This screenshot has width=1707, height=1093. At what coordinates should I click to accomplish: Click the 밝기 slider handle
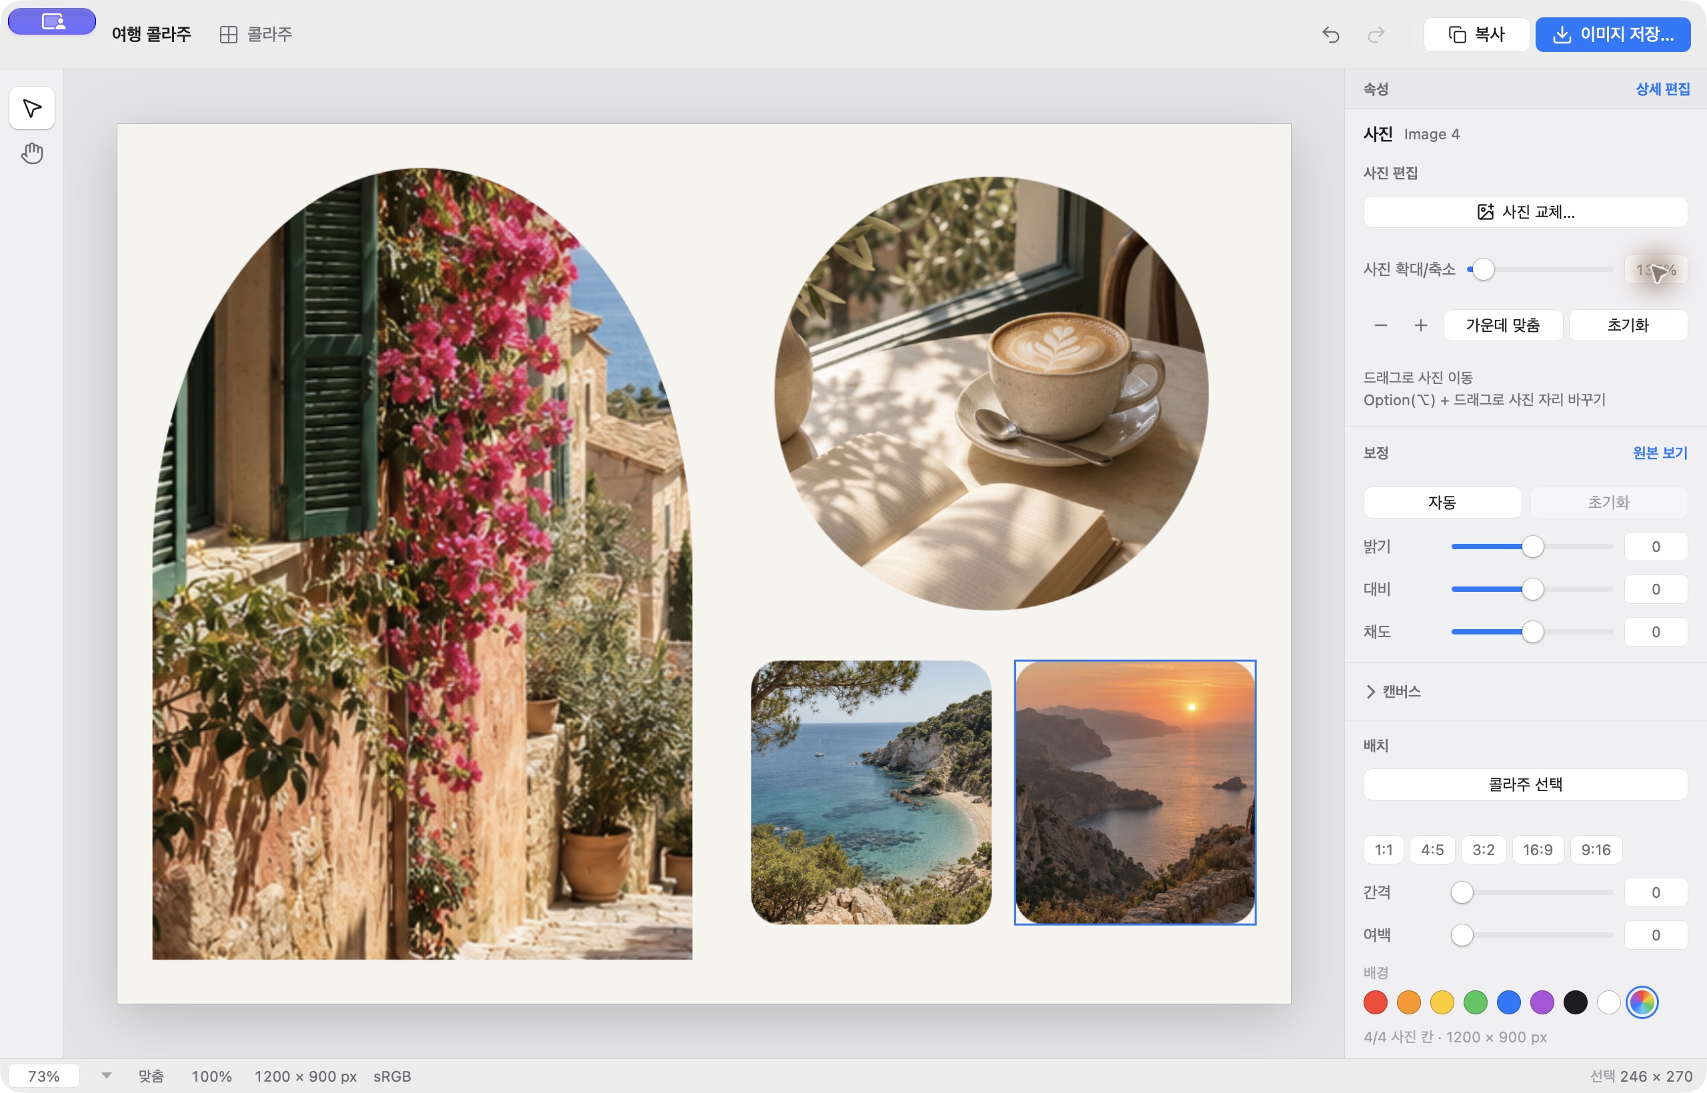point(1532,546)
